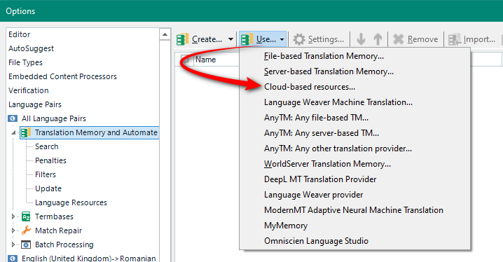Click the Import... label
Image resolution: width=503 pixels, height=262 pixels.
click(479, 39)
